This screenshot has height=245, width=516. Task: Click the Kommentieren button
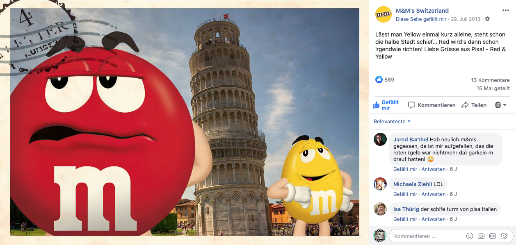pos(432,105)
